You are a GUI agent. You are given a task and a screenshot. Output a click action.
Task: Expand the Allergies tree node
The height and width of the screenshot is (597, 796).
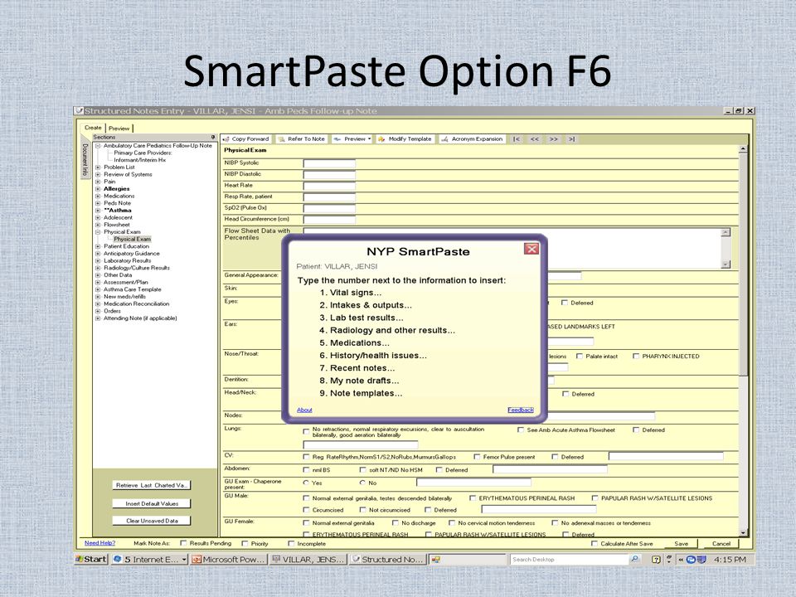click(98, 189)
